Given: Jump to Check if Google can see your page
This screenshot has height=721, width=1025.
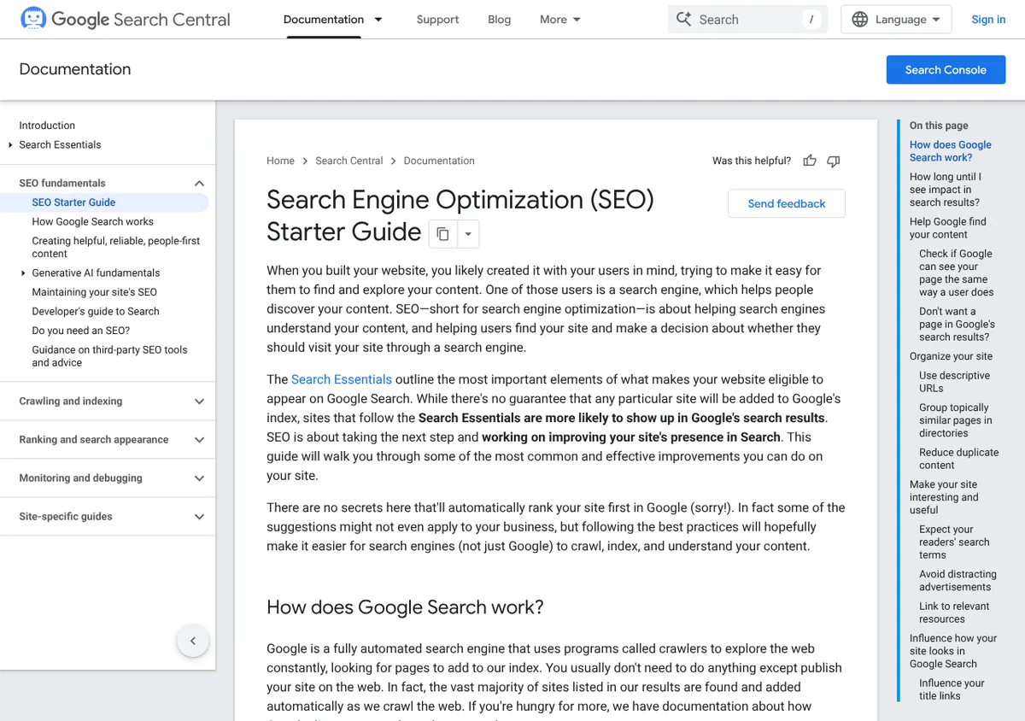Looking at the screenshot, I should tap(957, 273).
